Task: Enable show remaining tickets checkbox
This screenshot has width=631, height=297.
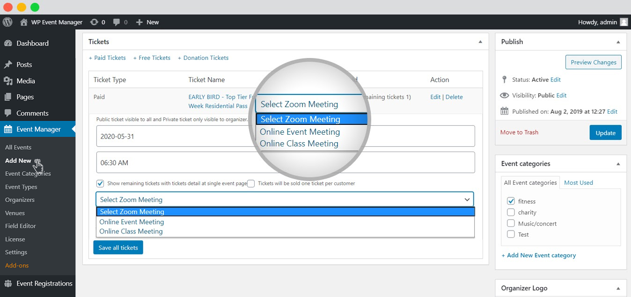Action: point(100,183)
